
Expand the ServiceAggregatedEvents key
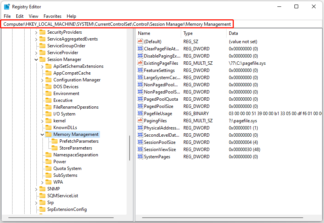point(36,39)
